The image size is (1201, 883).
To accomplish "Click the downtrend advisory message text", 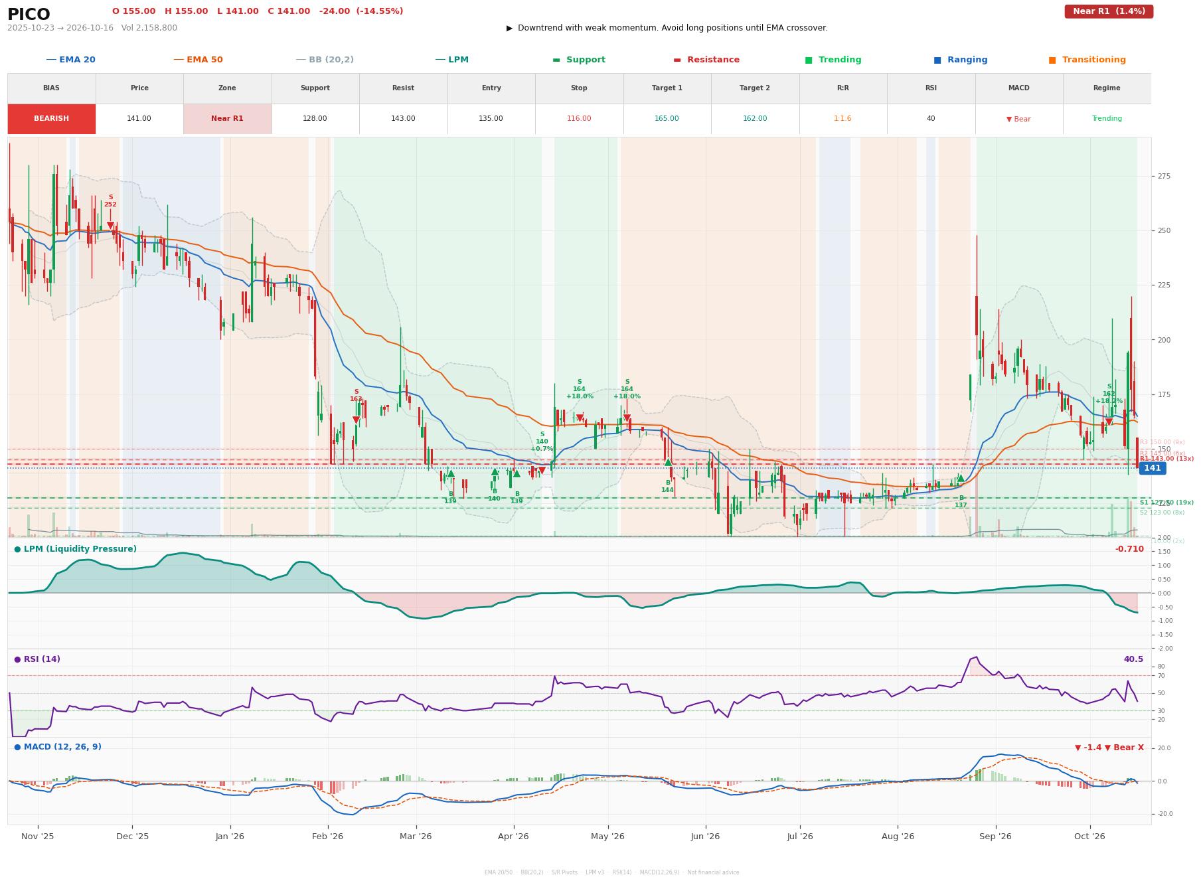I will (x=667, y=28).
